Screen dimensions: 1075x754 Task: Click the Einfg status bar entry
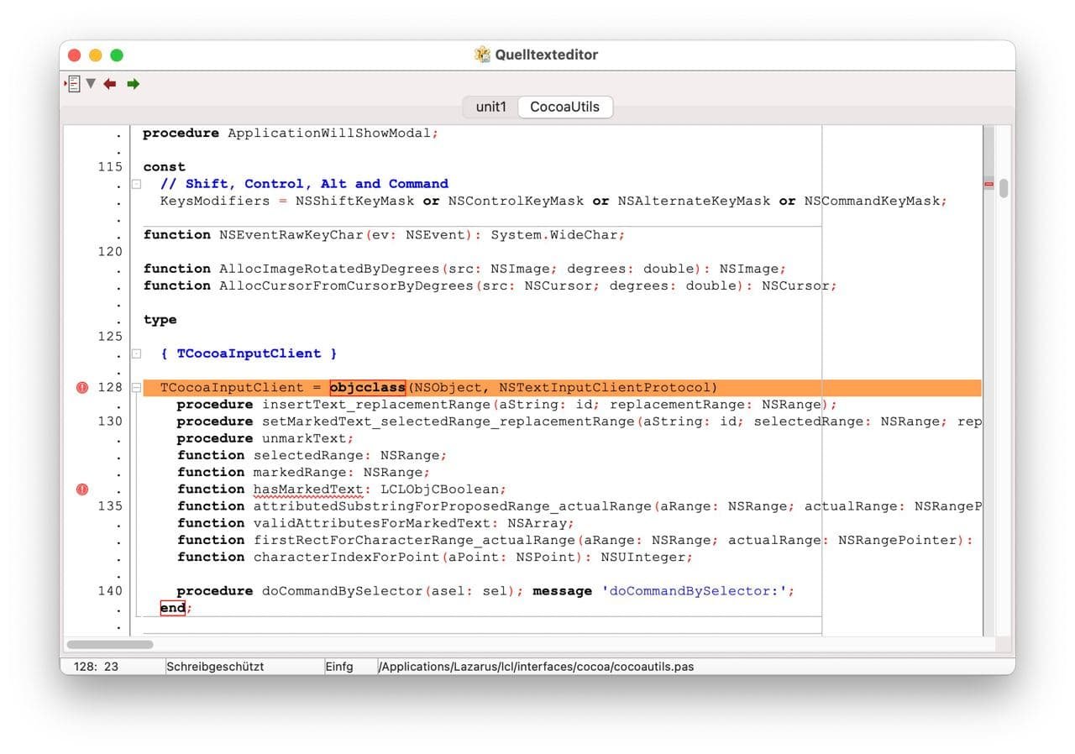click(x=339, y=667)
